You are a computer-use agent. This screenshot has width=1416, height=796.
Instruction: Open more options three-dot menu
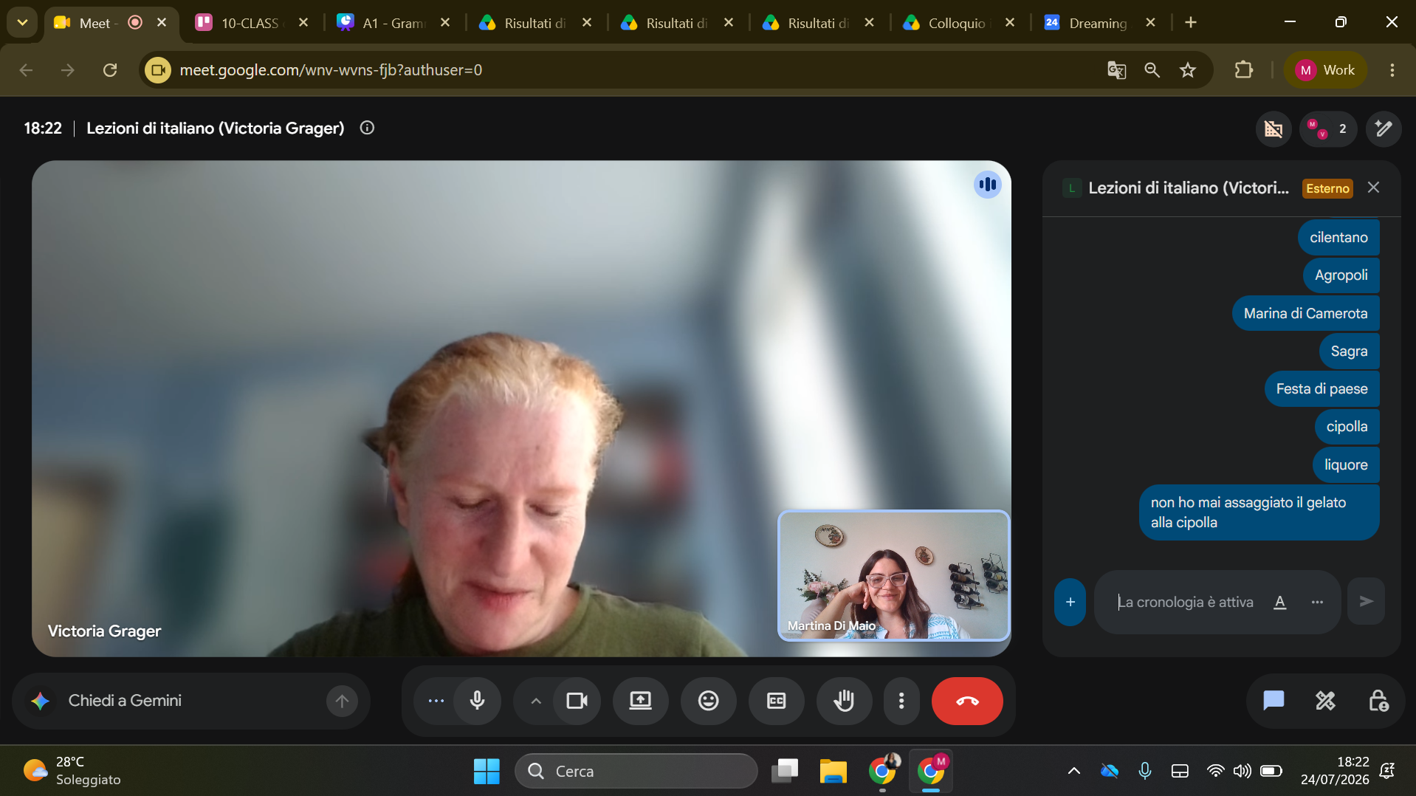(x=901, y=701)
